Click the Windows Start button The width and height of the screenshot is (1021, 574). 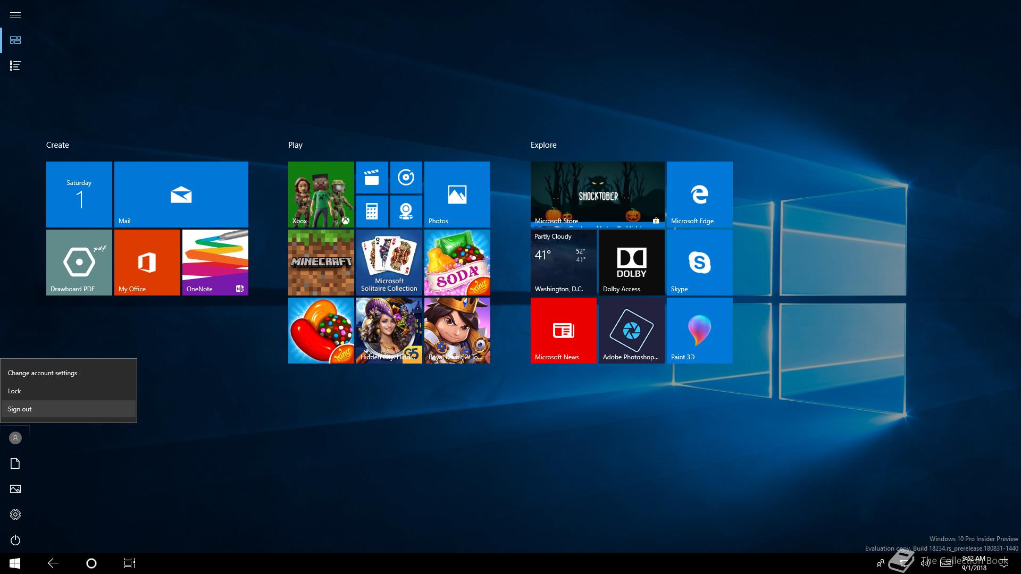pos(15,563)
